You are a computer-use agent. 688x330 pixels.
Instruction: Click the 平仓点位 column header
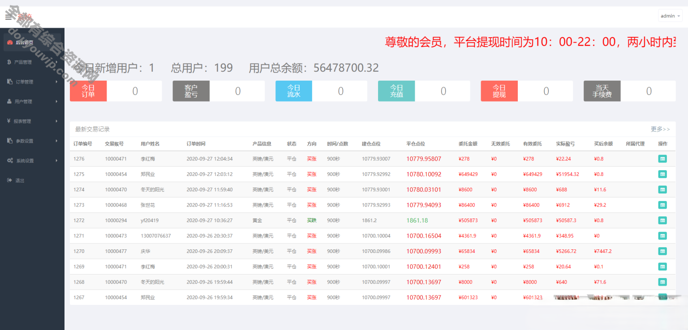(x=416, y=144)
